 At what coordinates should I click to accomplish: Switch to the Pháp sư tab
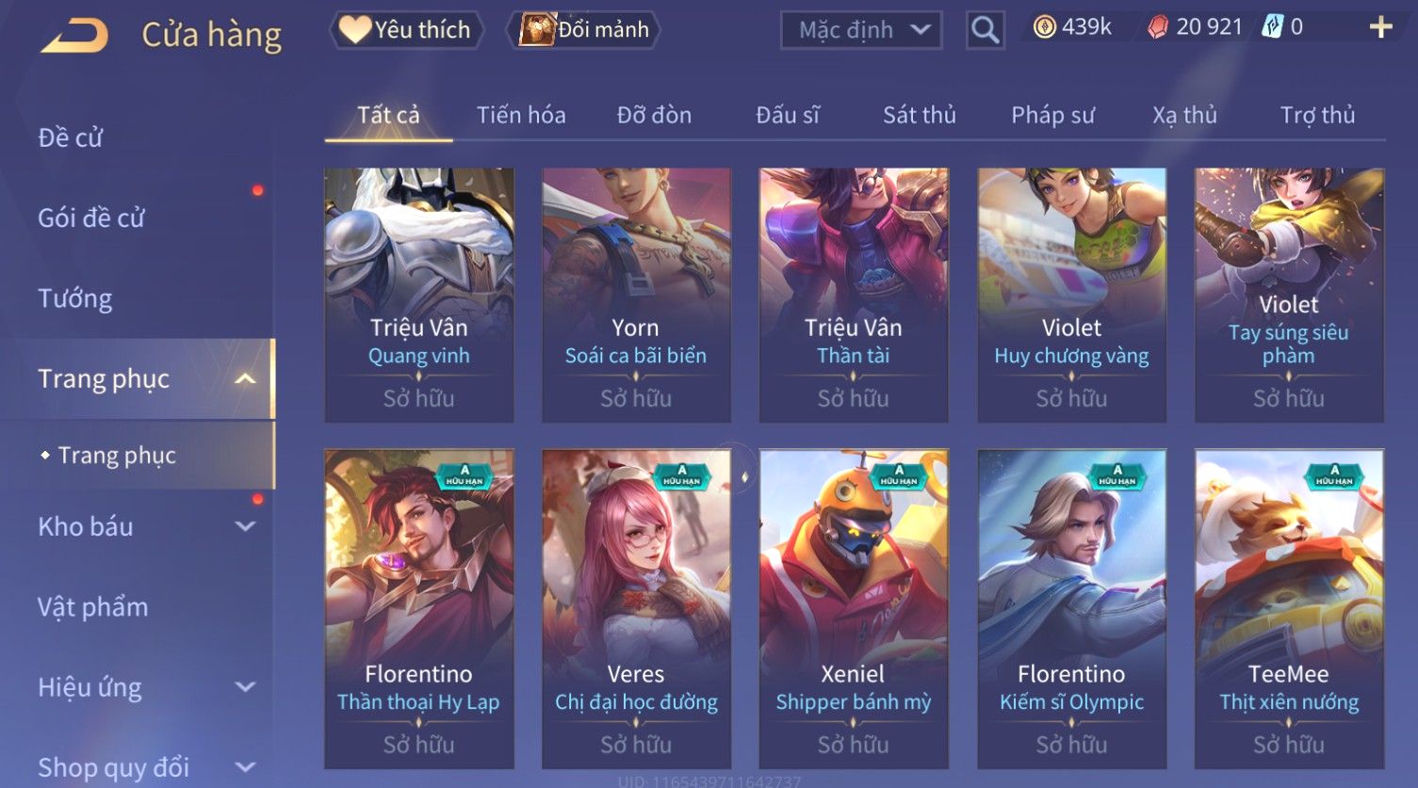click(1052, 115)
